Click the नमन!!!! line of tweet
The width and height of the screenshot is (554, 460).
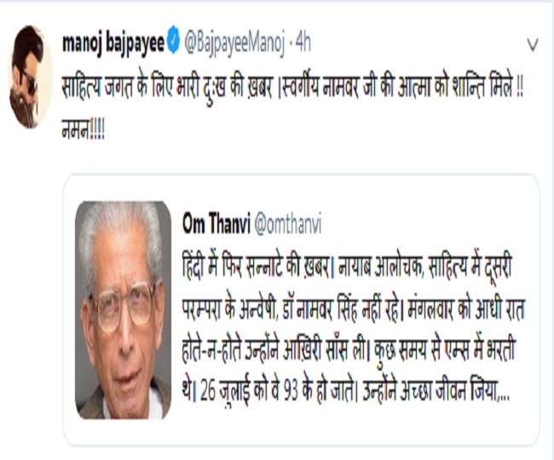83,131
